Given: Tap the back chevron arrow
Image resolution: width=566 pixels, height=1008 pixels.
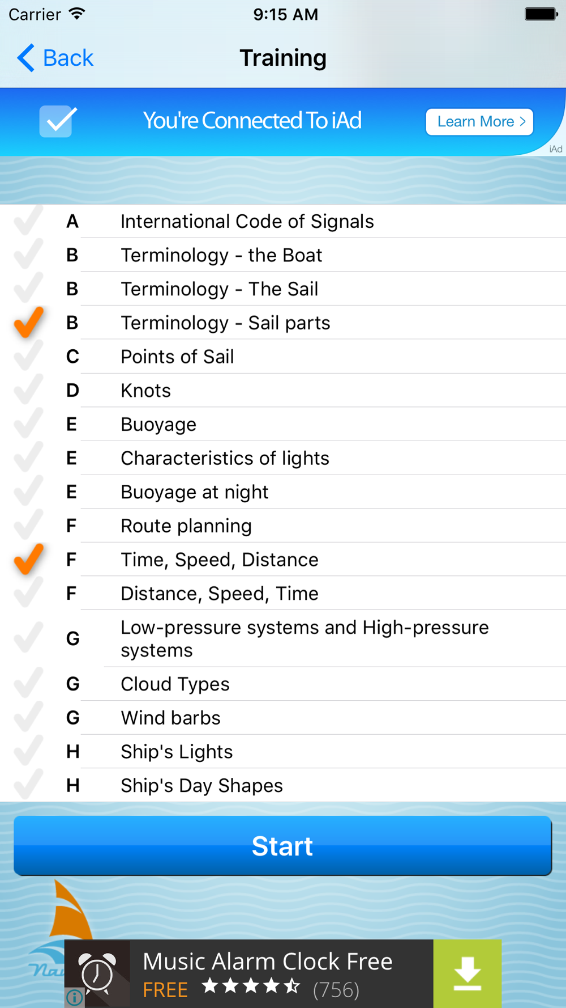Looking at the screenshot, I should click(26, 58).
